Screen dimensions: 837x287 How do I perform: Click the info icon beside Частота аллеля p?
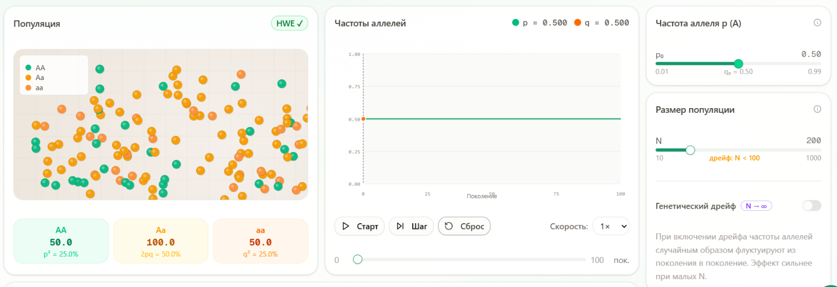[817, 22]
